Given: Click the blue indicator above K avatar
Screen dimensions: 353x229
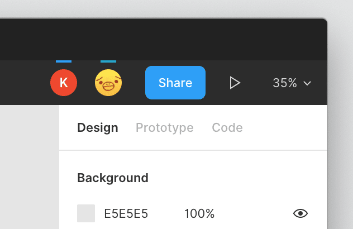Looking at the screenshot, I should [x=64, y=61].
